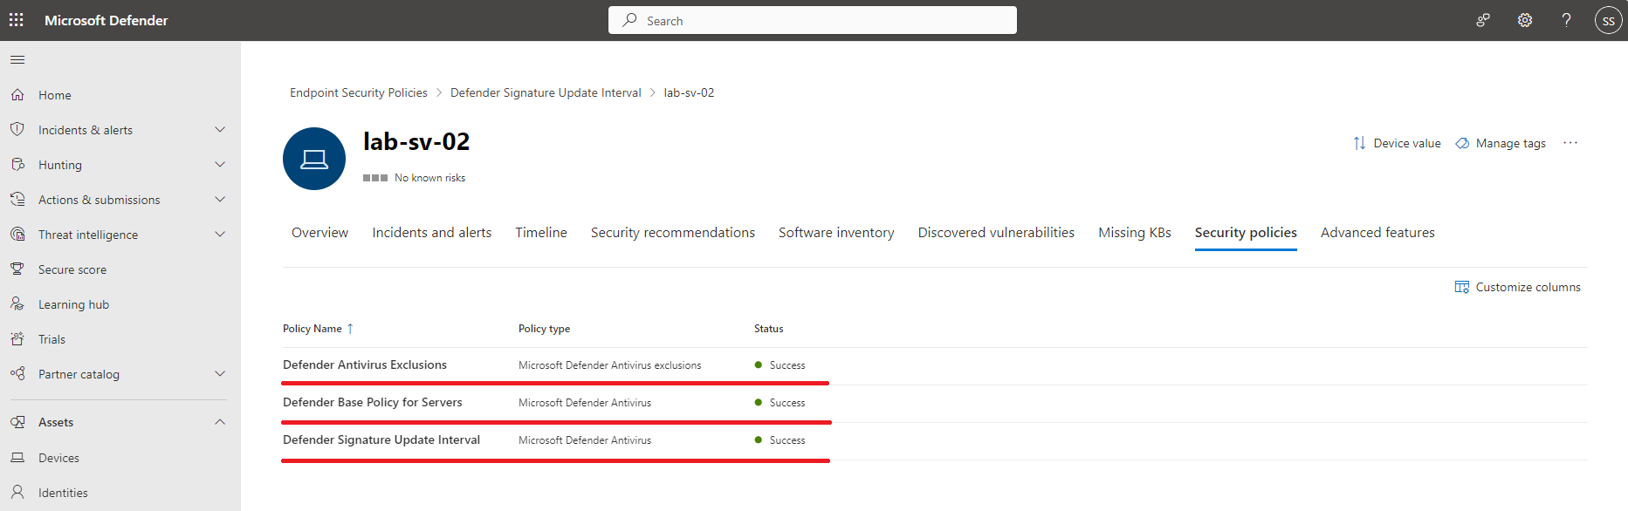Click inside the Search box
1628x511 pixels.
click(813, 20)
